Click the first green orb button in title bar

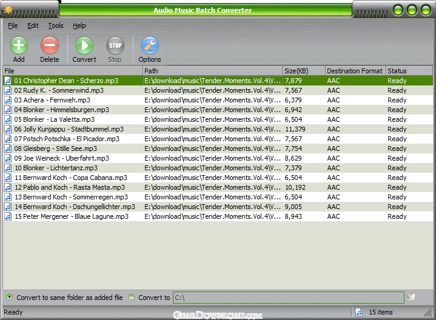point(398,10)
